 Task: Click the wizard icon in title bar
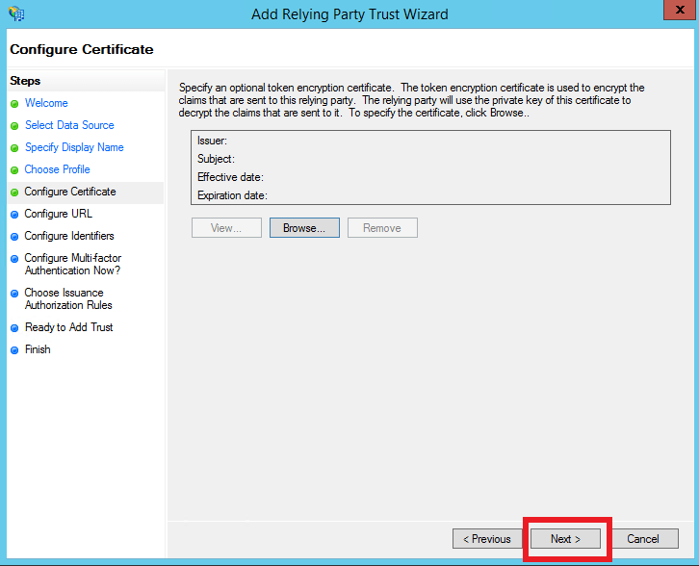16,13
